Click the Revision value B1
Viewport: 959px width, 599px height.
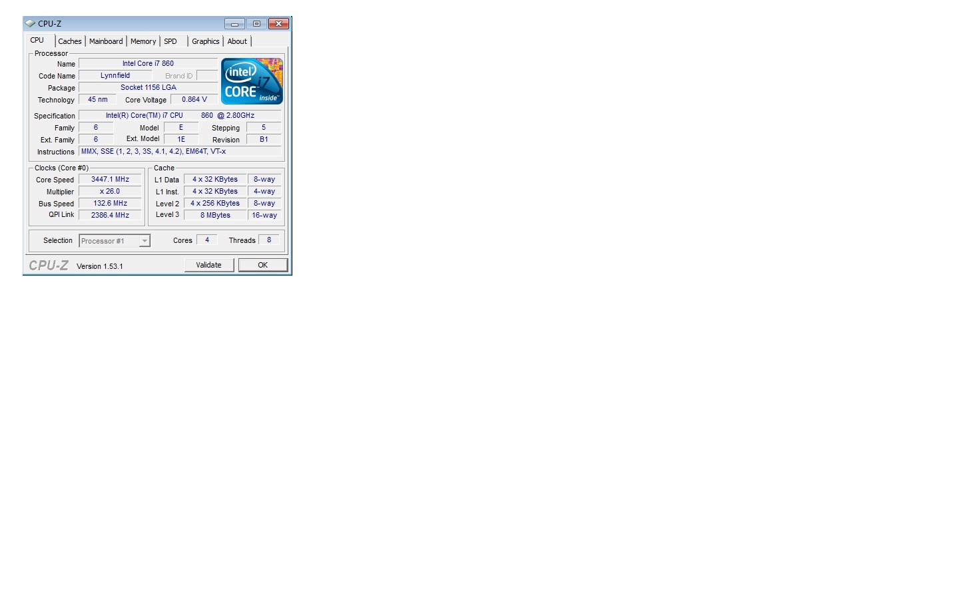coord(264,140)
